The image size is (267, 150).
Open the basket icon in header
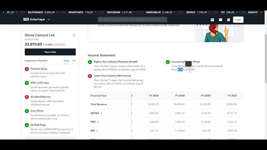coord(221,20)
